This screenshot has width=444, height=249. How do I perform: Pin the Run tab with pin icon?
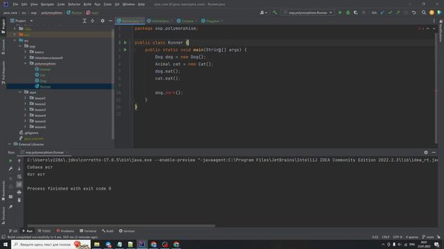(10, 207)
